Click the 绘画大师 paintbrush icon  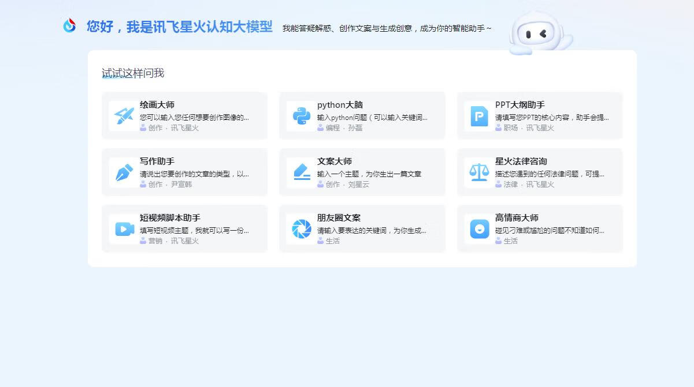click(x=124, y=116)
